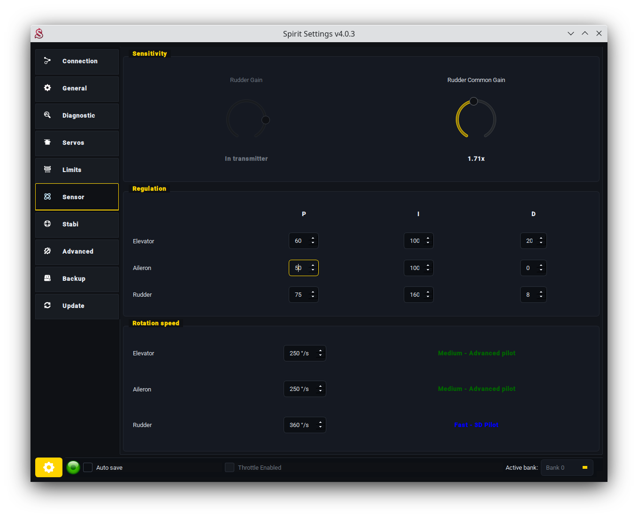This screenshot has height=518, width=638.
Task: Click the Connection icon in sidebar
Action: tap(47, 61)
